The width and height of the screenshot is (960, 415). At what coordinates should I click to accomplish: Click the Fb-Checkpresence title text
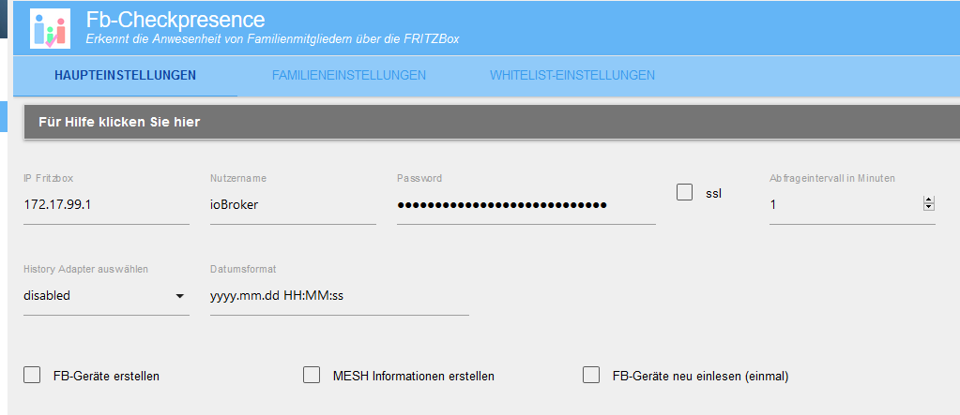coord(175,19)
